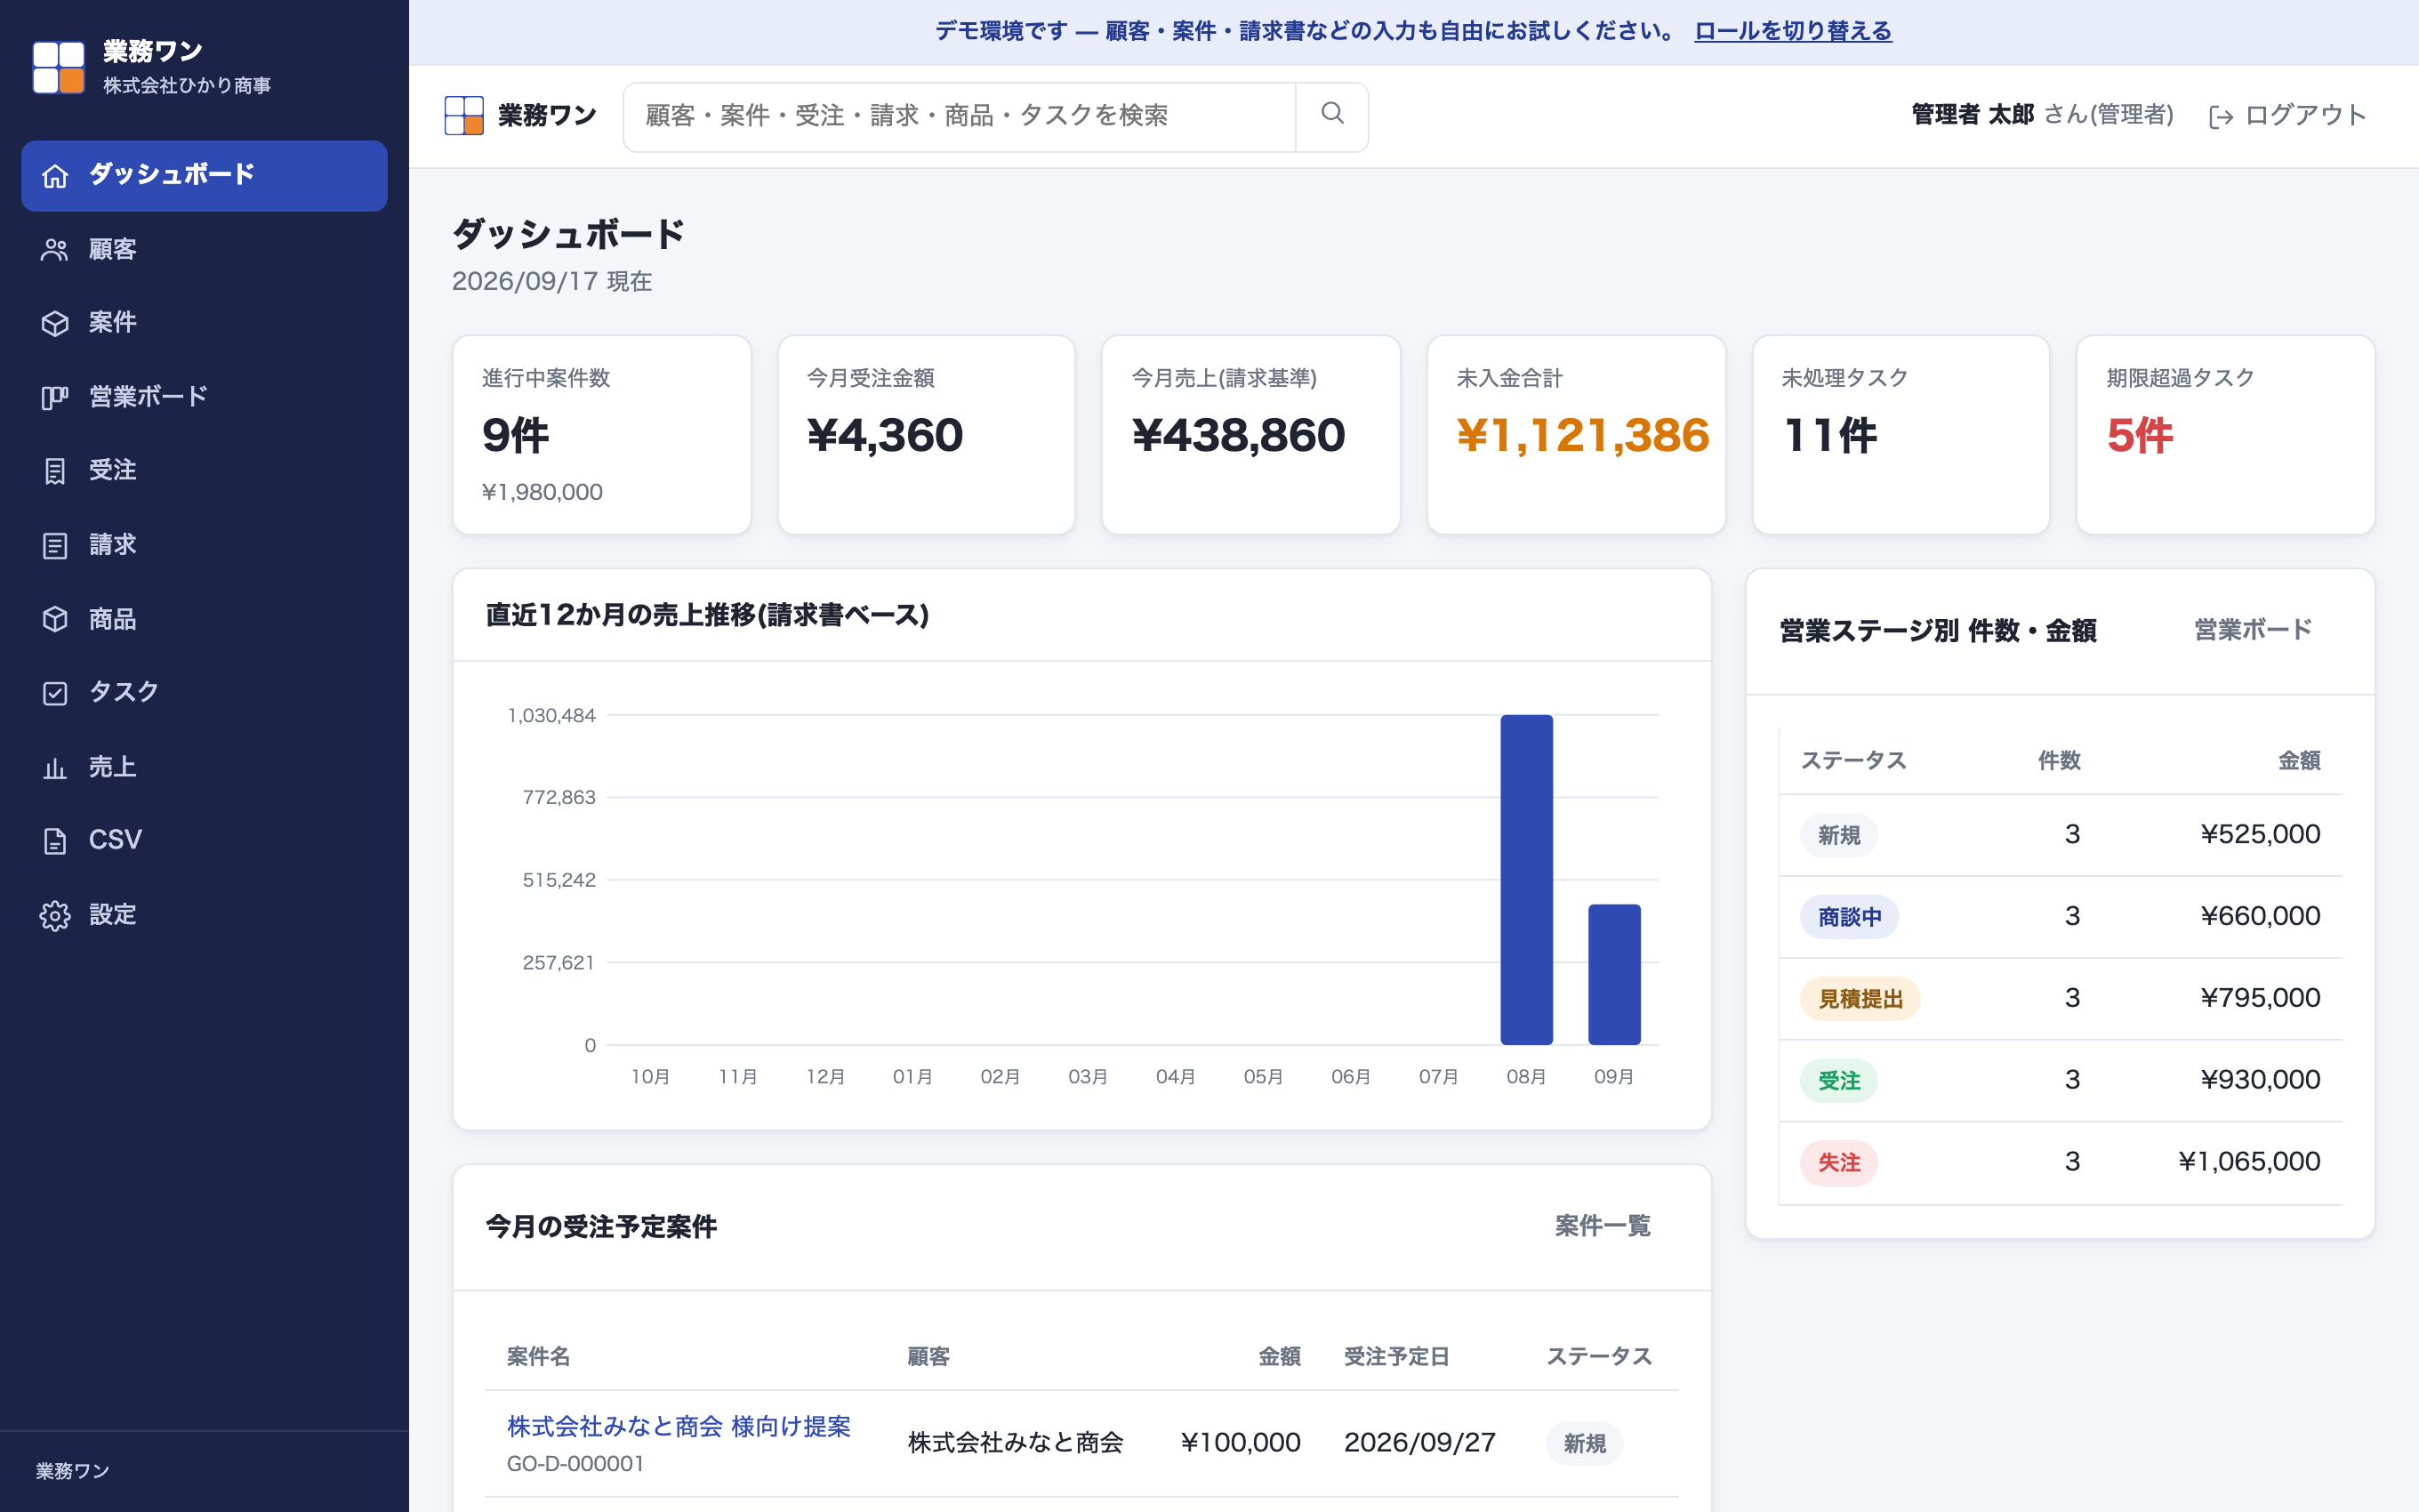This screenshot has height=1512, width=2419.
Task: Select the 請求 menu item
Action: (204, 545)
